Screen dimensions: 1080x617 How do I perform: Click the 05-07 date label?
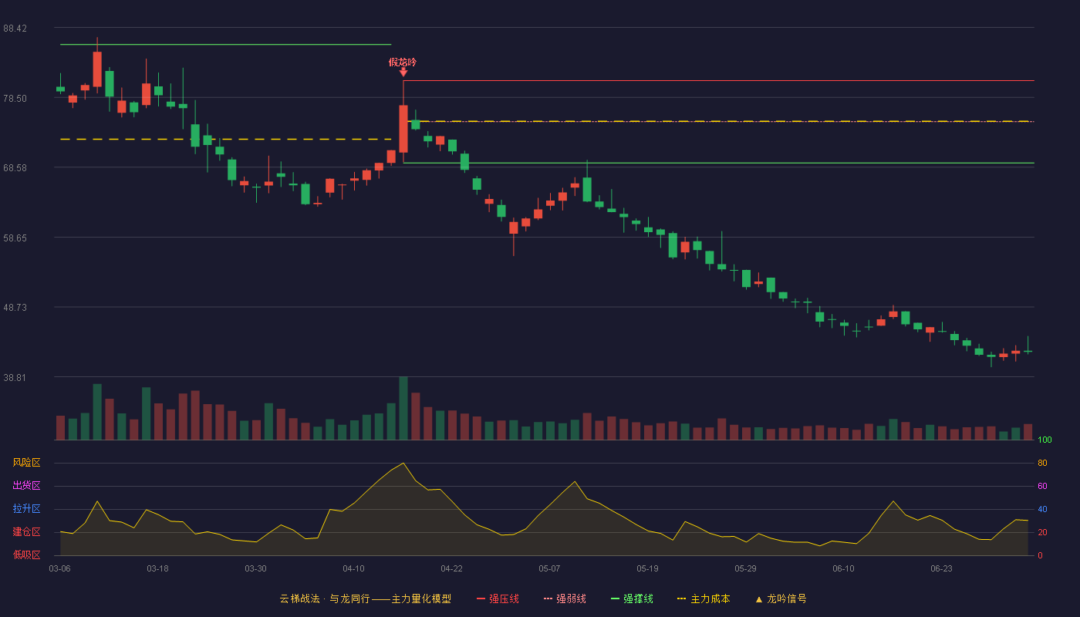[549, 568]
